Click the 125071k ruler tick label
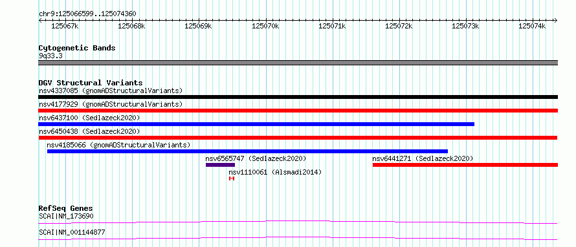576x247 pixels. [332, 26]
